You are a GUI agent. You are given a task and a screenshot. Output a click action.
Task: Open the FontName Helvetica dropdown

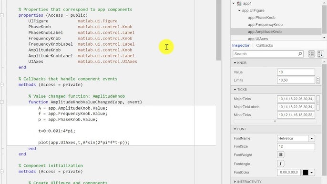point(312,139)
